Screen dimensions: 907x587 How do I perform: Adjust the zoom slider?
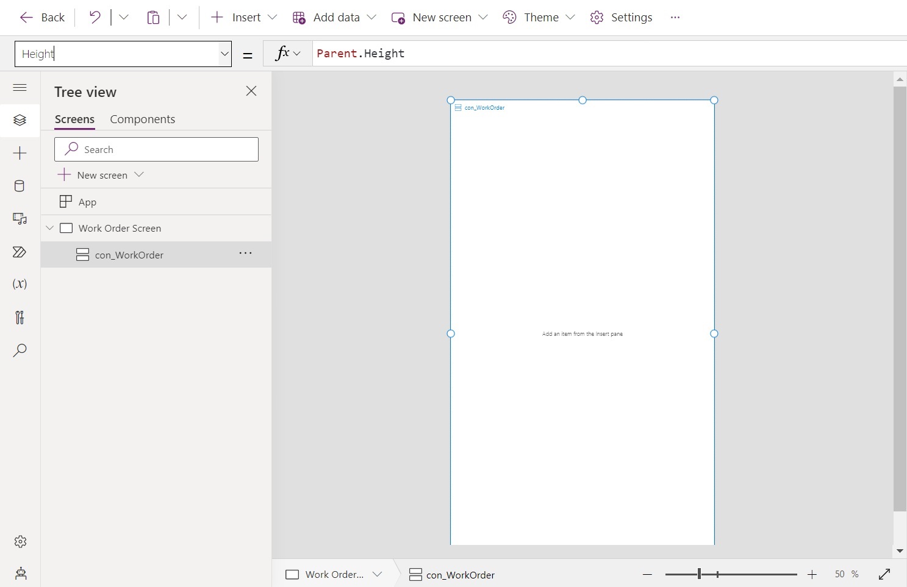[699, 574]
